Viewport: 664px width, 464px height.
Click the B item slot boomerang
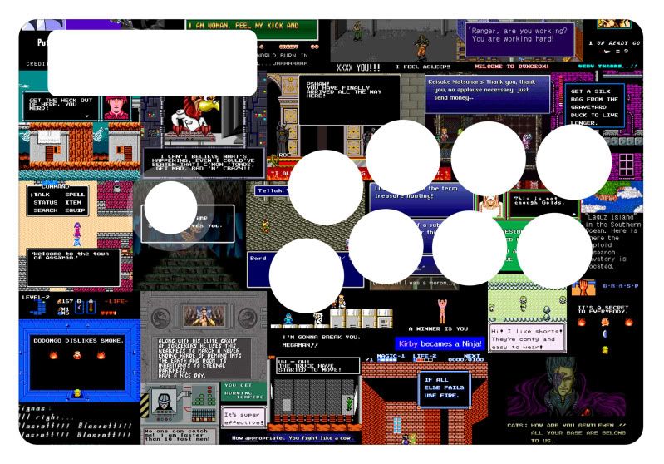79,308
